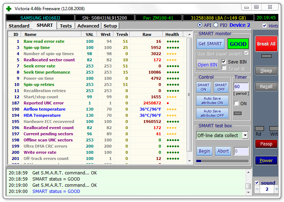Enable the timer ON checkbox
The image size is (284, 202).
point(236,103)
